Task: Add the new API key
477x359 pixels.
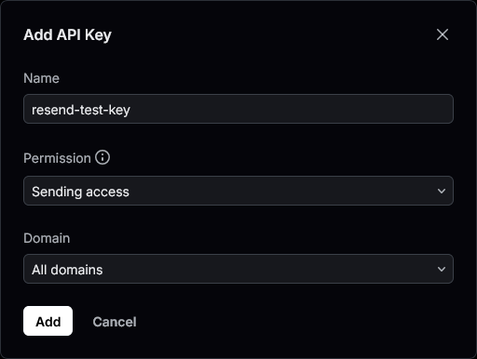Action: point(48,321)
